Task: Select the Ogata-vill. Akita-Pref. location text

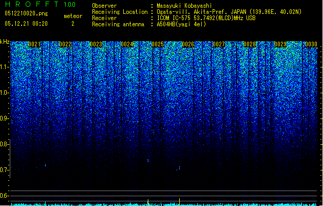Action: pyautogui.click(x=229, y=12)
